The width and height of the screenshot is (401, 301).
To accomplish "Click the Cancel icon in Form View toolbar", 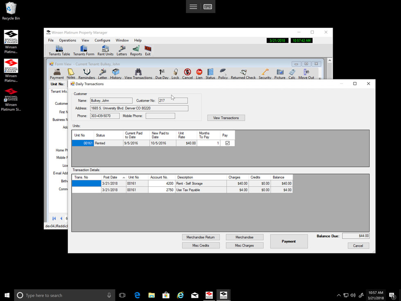I will click(187, 74).
